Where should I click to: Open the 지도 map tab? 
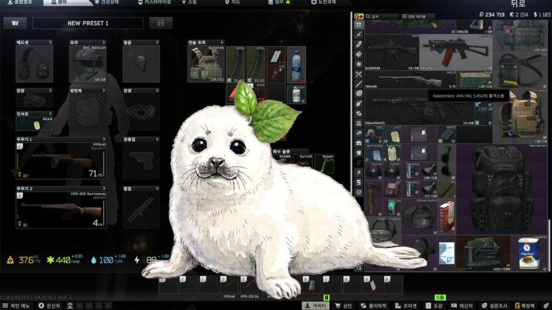232,2
